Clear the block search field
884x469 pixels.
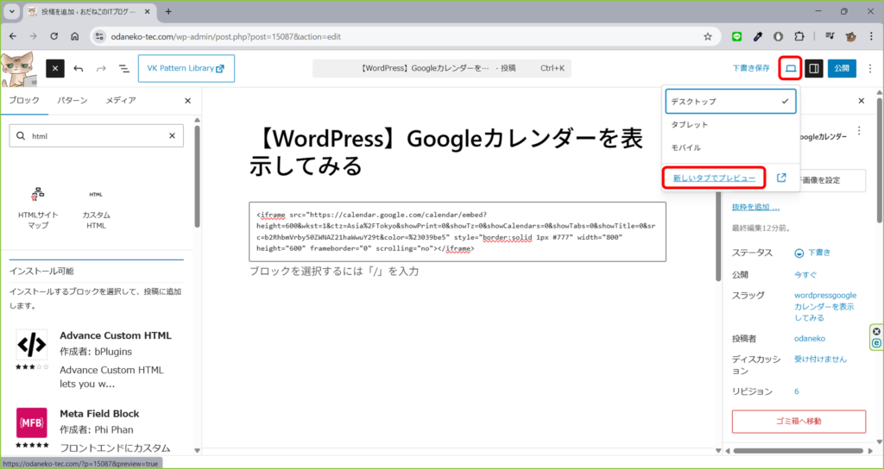tap(172, 136)
